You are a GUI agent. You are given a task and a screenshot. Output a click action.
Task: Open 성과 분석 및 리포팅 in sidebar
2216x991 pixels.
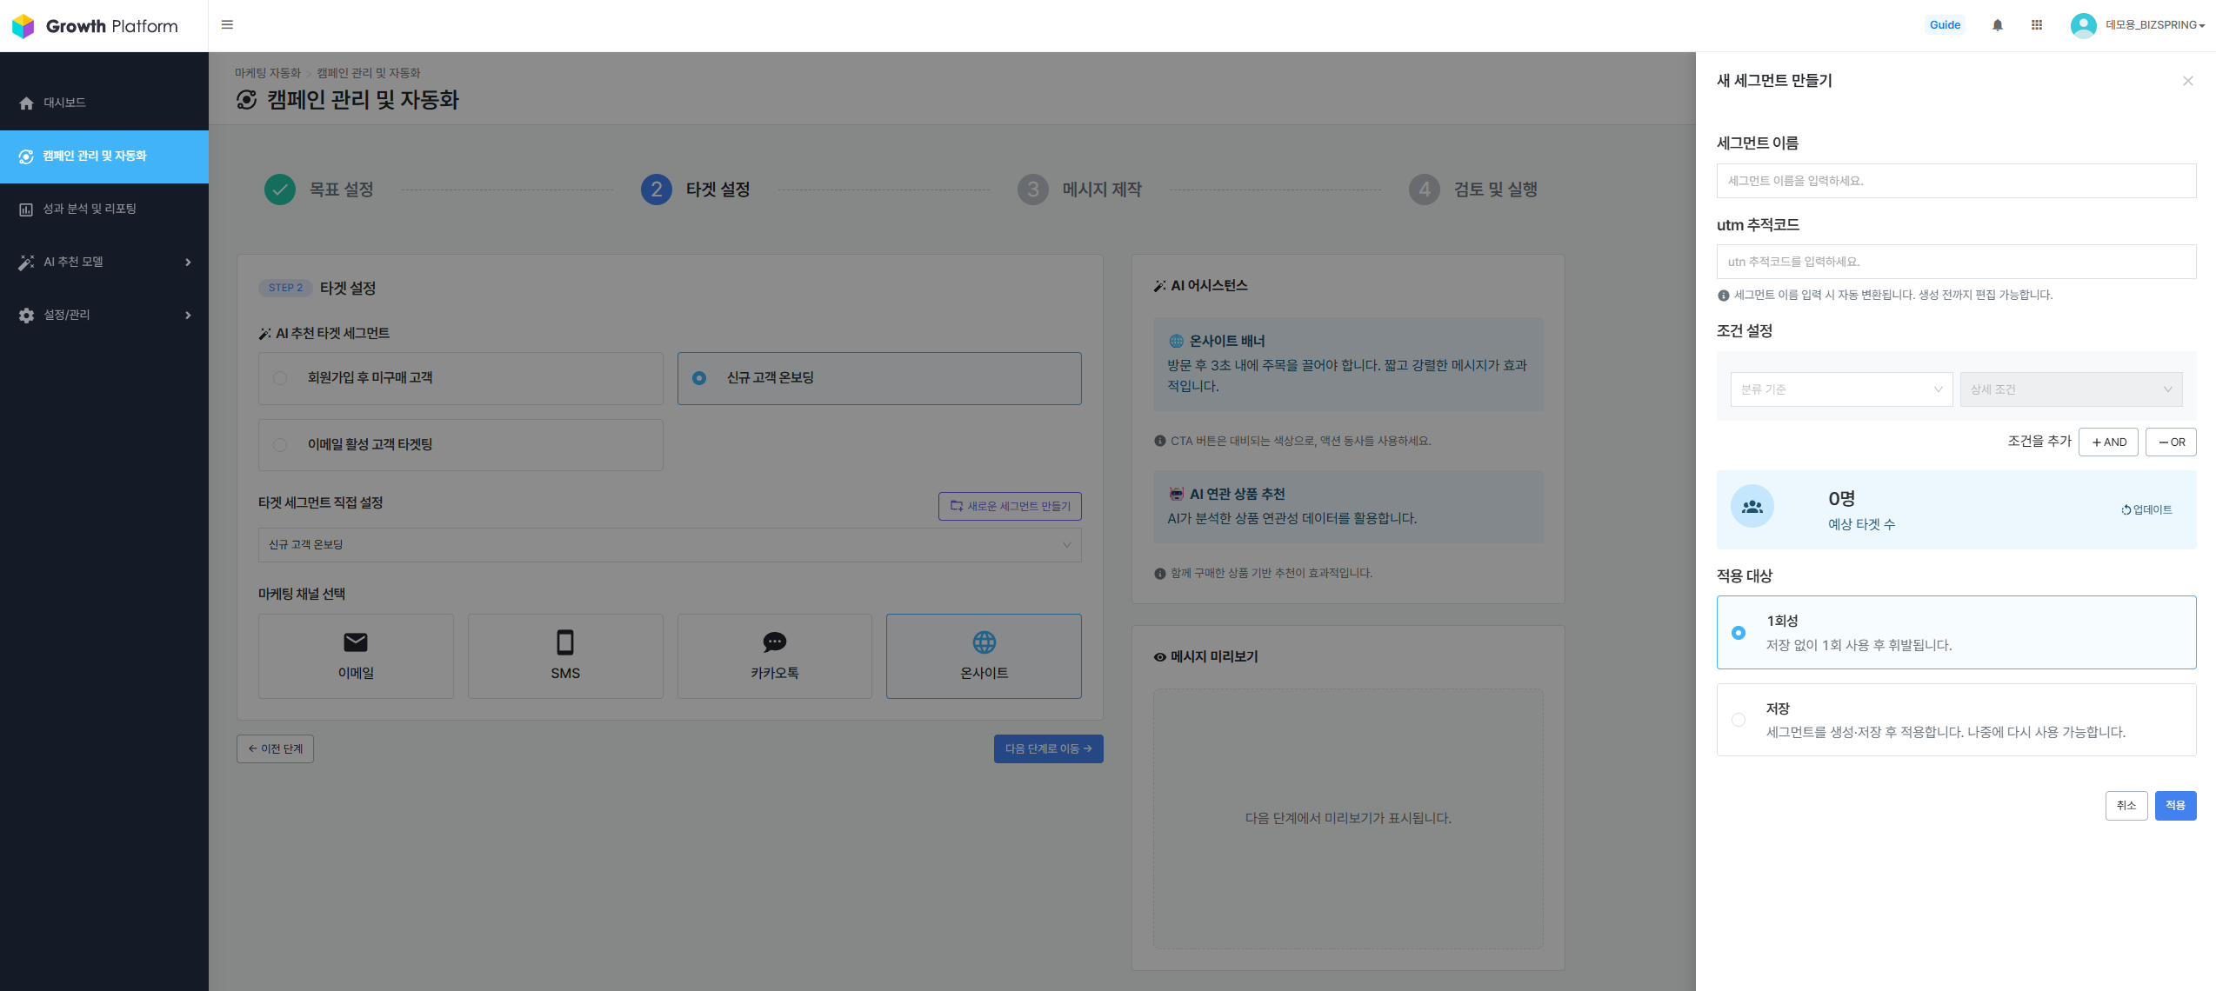click(x=90, y=209)
